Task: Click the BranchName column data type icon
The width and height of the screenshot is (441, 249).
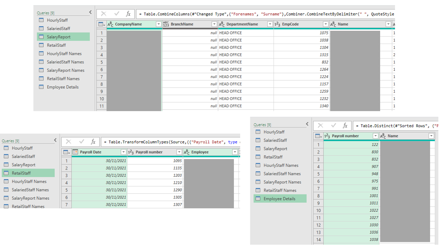Action: pos(166,24)
